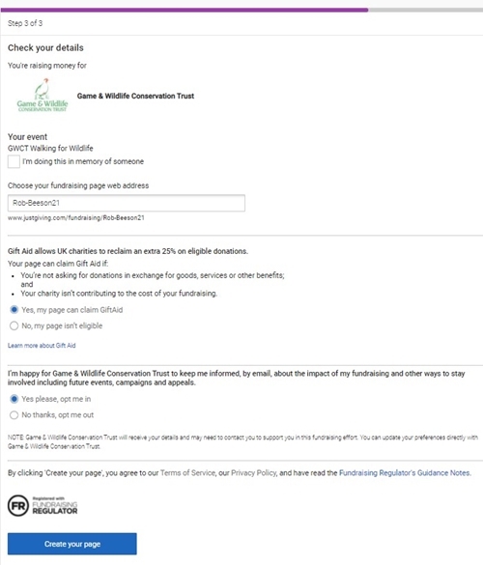Image resolution: width=483 pixels, height=565 pixels.
Task: Click the 'Registered with Fundraising Regulator' text
Action: (55, 506)
